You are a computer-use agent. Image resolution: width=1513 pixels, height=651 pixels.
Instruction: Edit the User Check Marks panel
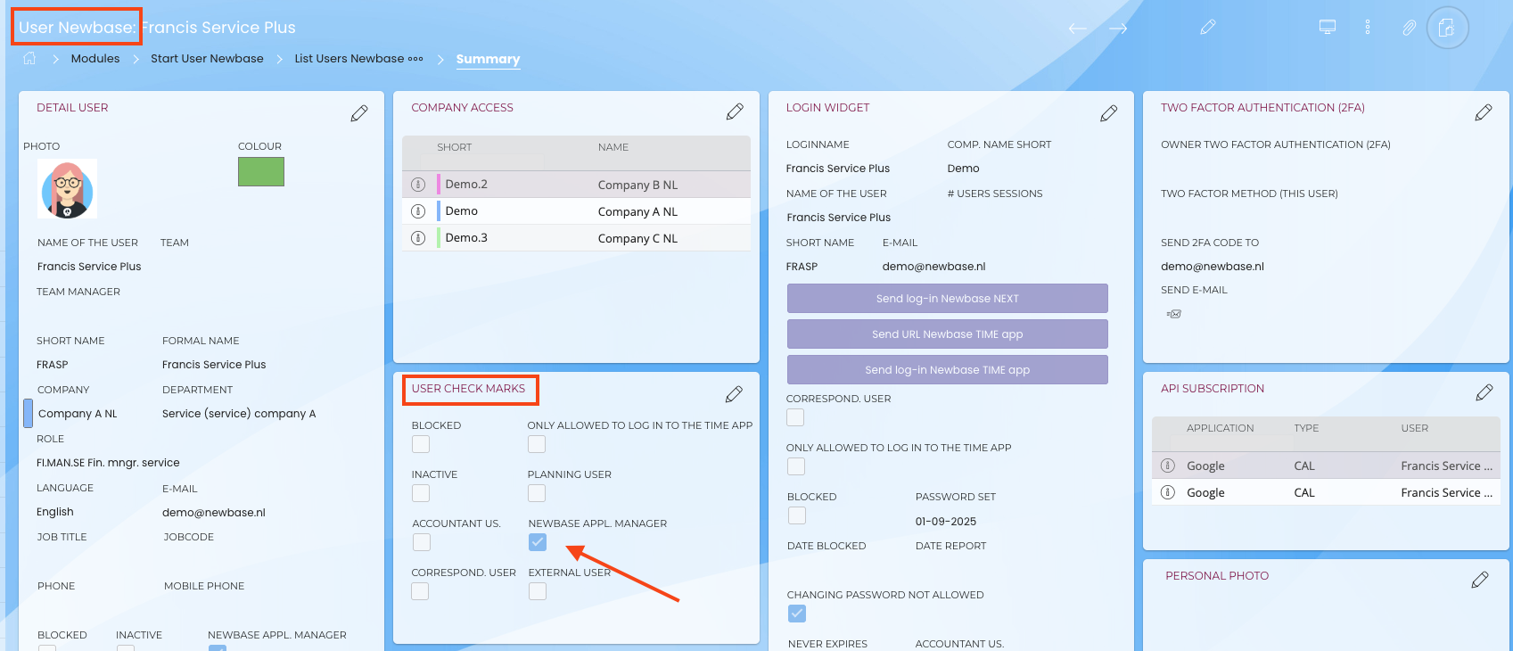point(734,394)
